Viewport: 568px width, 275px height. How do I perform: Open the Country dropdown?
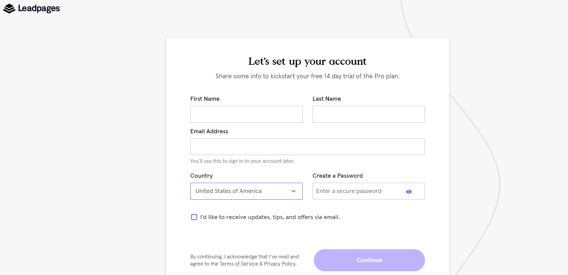pyautogui.click(x=246, y=191)
